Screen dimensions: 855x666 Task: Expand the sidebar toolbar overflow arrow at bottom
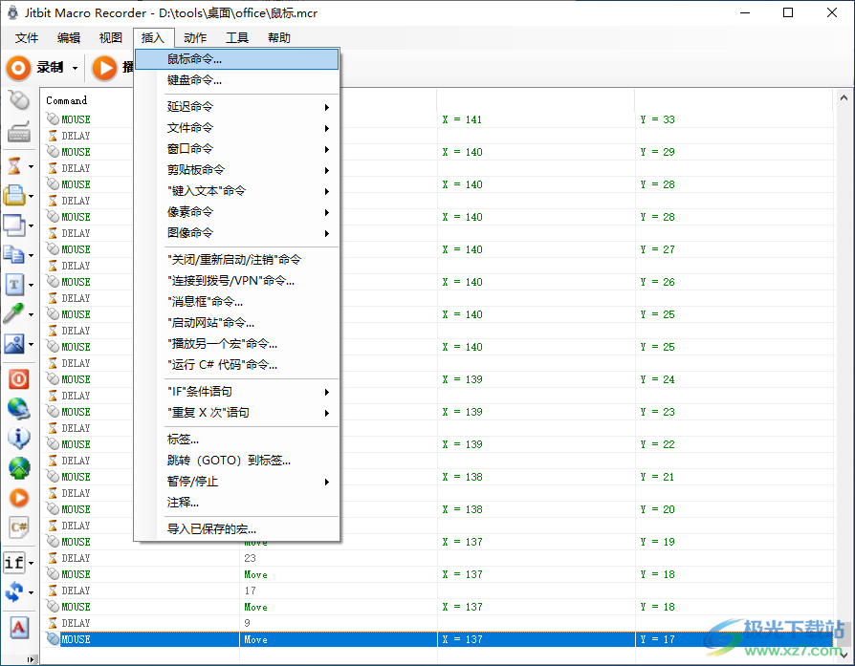[x=31, y=659]
